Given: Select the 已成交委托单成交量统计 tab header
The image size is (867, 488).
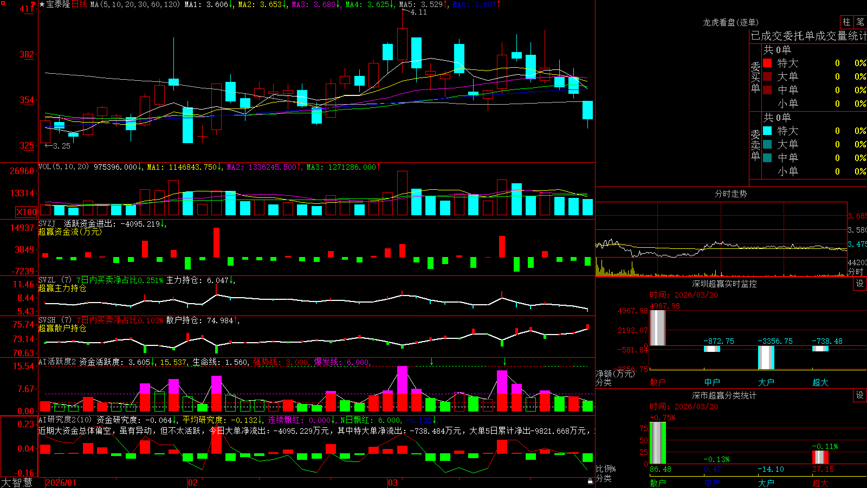Looking at the screenshot, I should (808, 36).
